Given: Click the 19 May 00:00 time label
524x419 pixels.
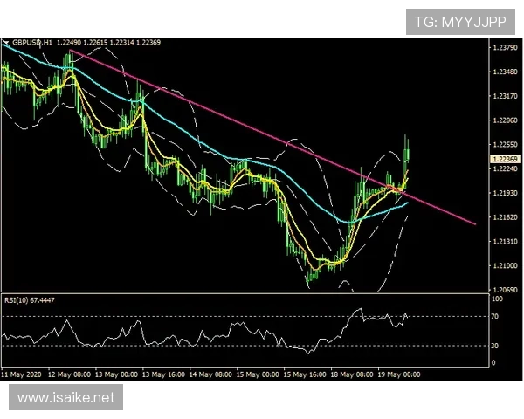Looking at the screenshot, I should (x=400, y=374).
